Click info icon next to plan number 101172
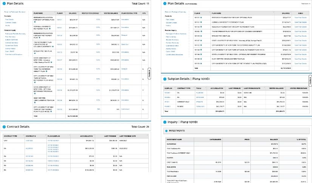Screen dimensions: 312x183 201,45
